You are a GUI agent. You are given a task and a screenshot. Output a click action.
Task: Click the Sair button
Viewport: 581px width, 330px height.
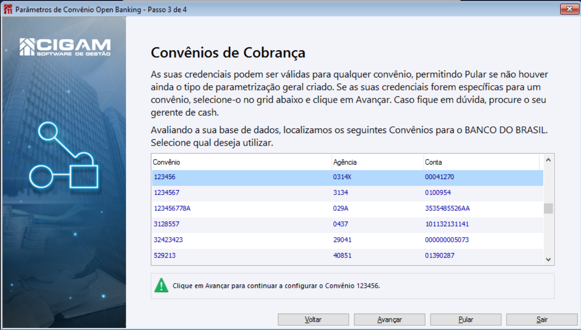542,319
